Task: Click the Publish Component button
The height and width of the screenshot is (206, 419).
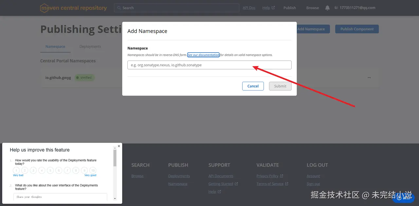Action: coord(357,29)
